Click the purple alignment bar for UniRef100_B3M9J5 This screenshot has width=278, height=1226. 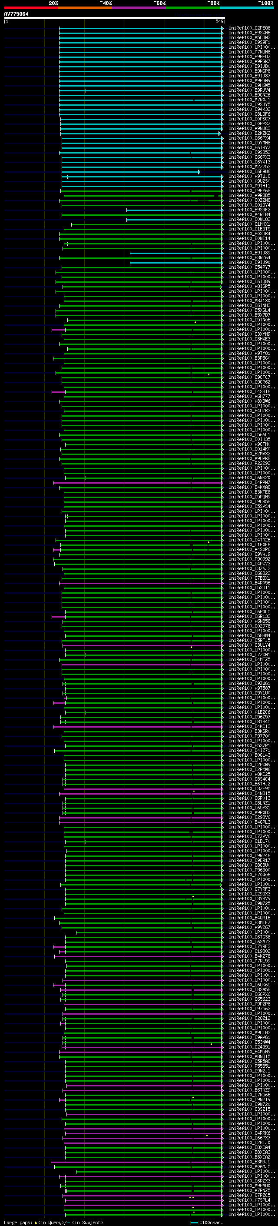click(x=137, y=1162)
